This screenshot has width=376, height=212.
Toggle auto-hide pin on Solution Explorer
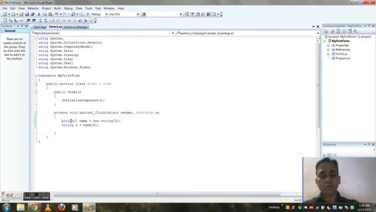point(369,26)
